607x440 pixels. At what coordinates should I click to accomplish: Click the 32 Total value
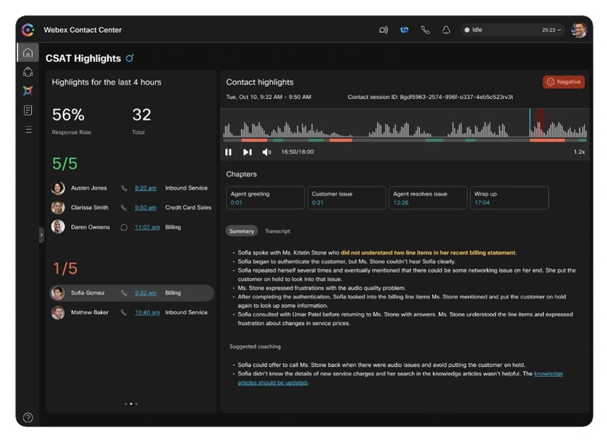point(141,115)
